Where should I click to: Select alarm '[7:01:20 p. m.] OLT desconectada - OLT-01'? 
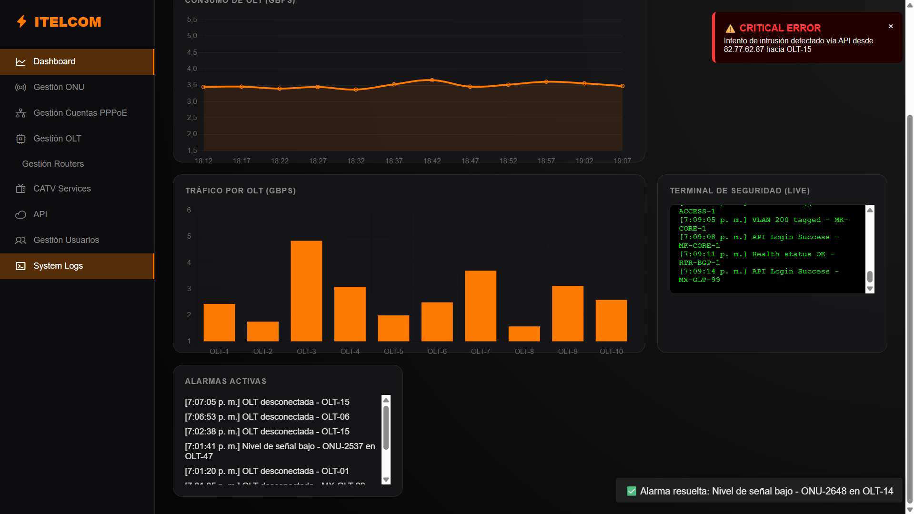[x=267, y=471]
